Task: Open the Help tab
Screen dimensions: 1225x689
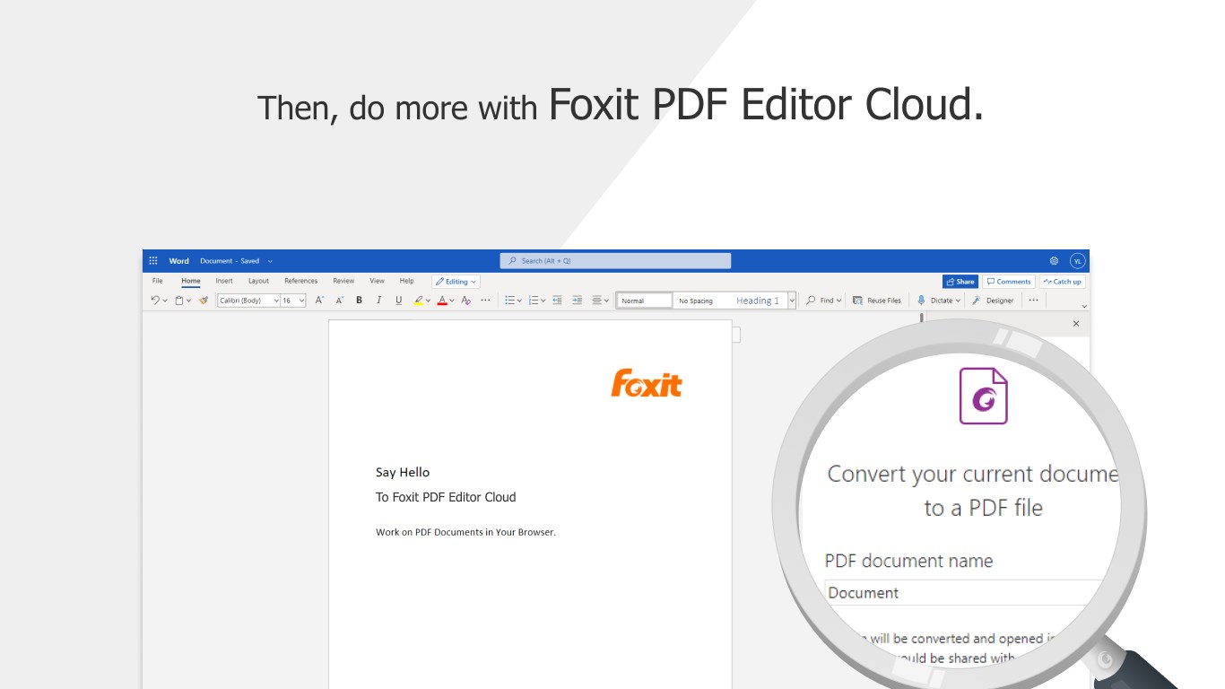Action: tap(406, 281)
